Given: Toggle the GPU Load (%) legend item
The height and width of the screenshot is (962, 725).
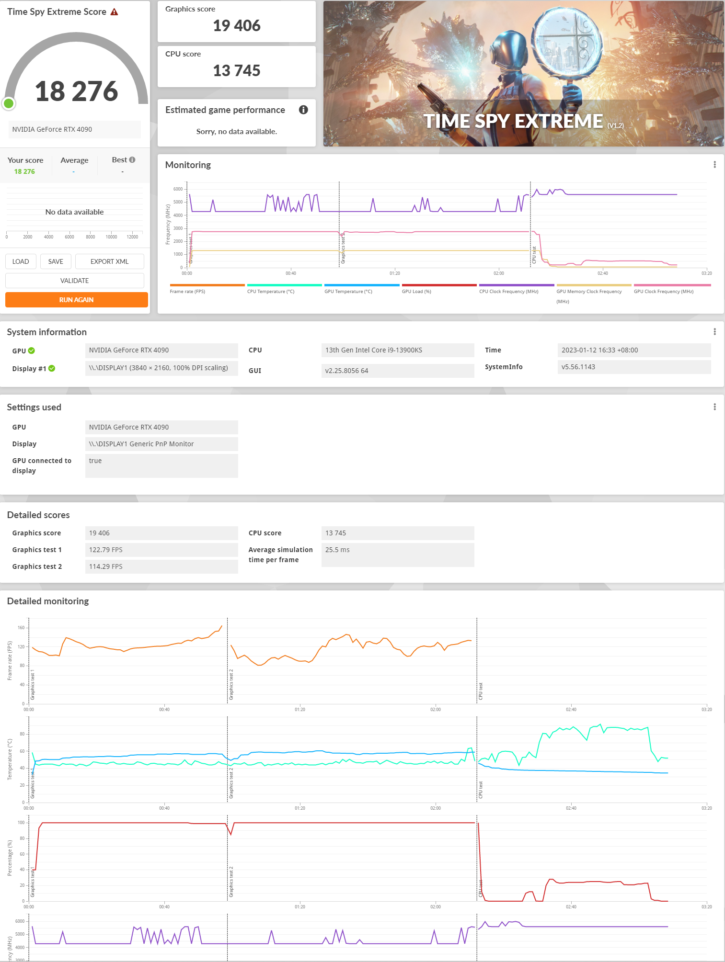Looking at the screenshot, I should pyautogui.click(x=439, y=289).
